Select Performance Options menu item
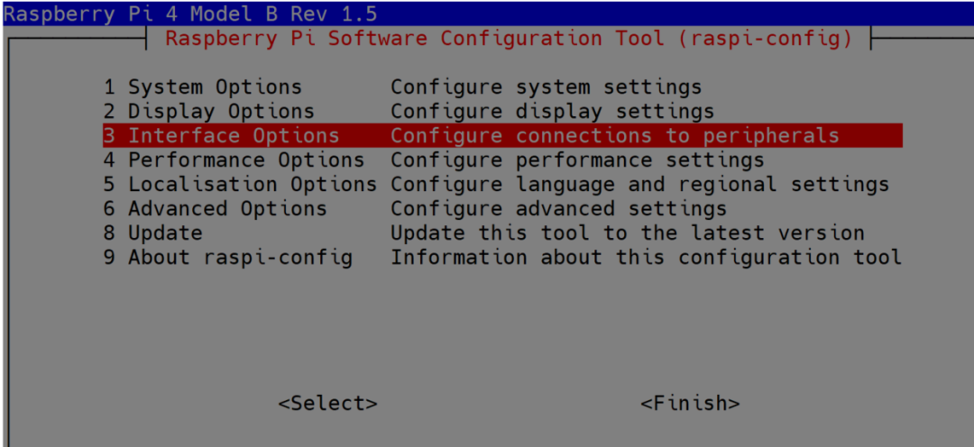Image resolution: width=974 pixels, height=447 pixels. click(x=234, y=160)
